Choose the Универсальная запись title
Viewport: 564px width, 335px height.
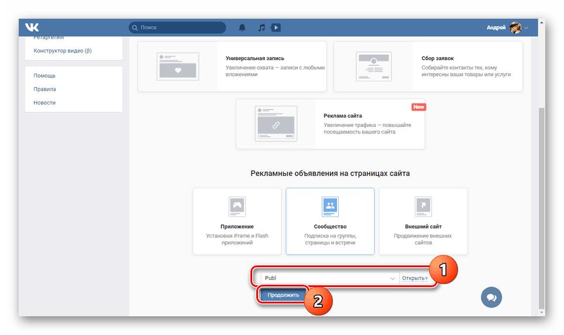pos(255,58)
